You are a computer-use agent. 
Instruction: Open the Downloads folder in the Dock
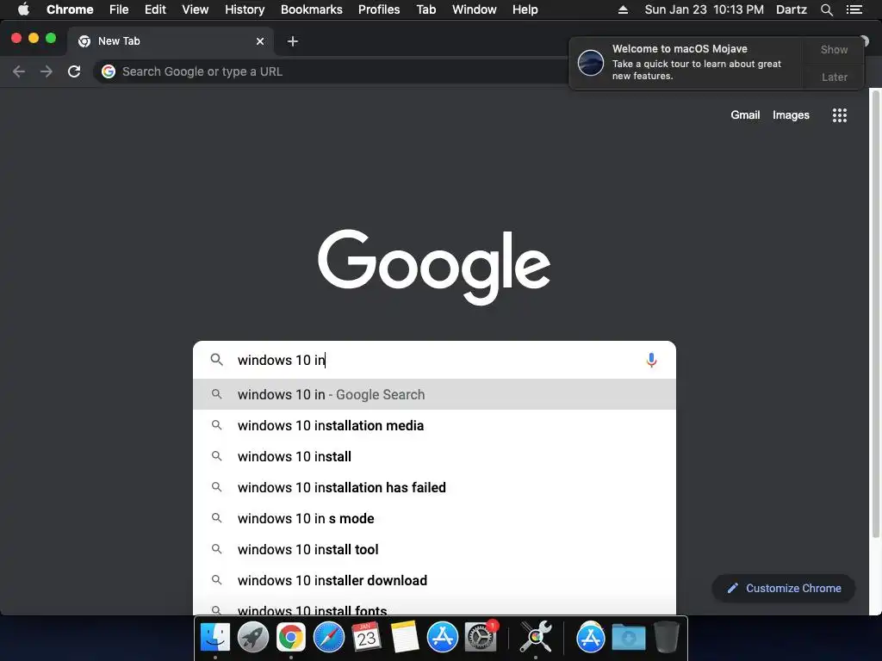click(628, 638)
